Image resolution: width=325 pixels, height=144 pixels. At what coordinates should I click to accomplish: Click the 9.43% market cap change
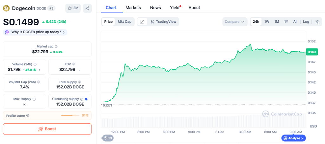[58, 52]
